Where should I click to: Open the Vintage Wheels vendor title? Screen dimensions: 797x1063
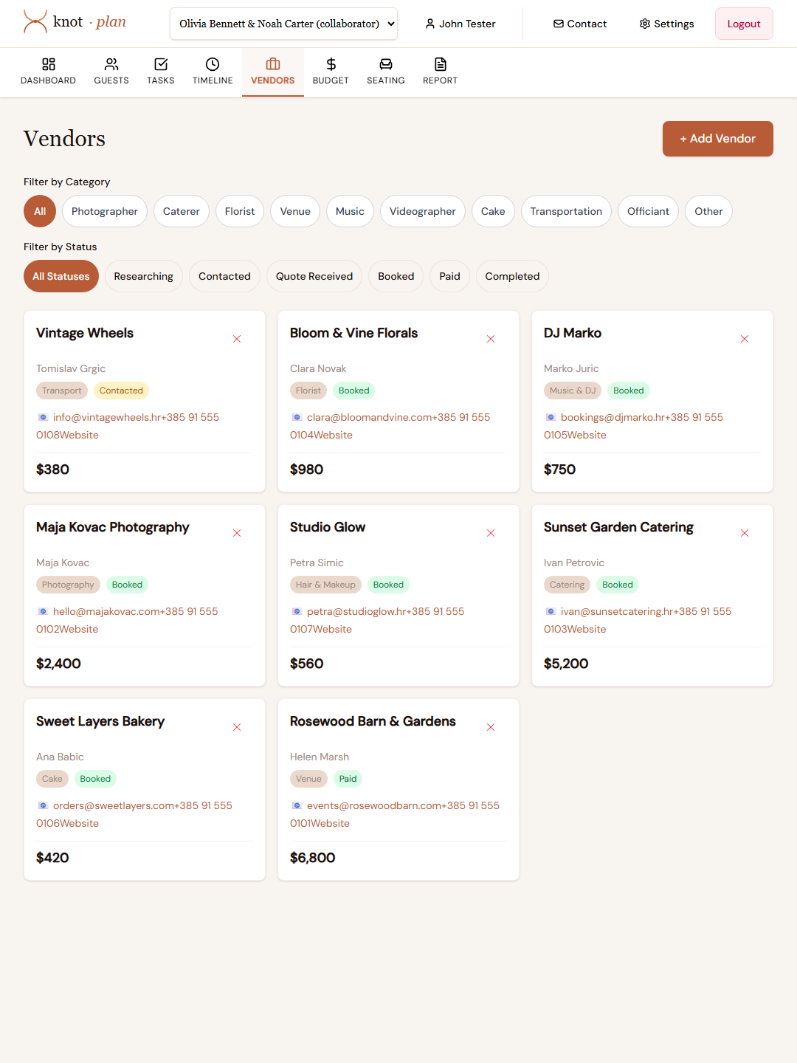(85, 333)
